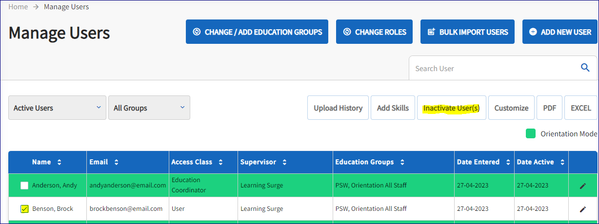Uncheck the Benson, Brock row checkbox

pos(24,209)
